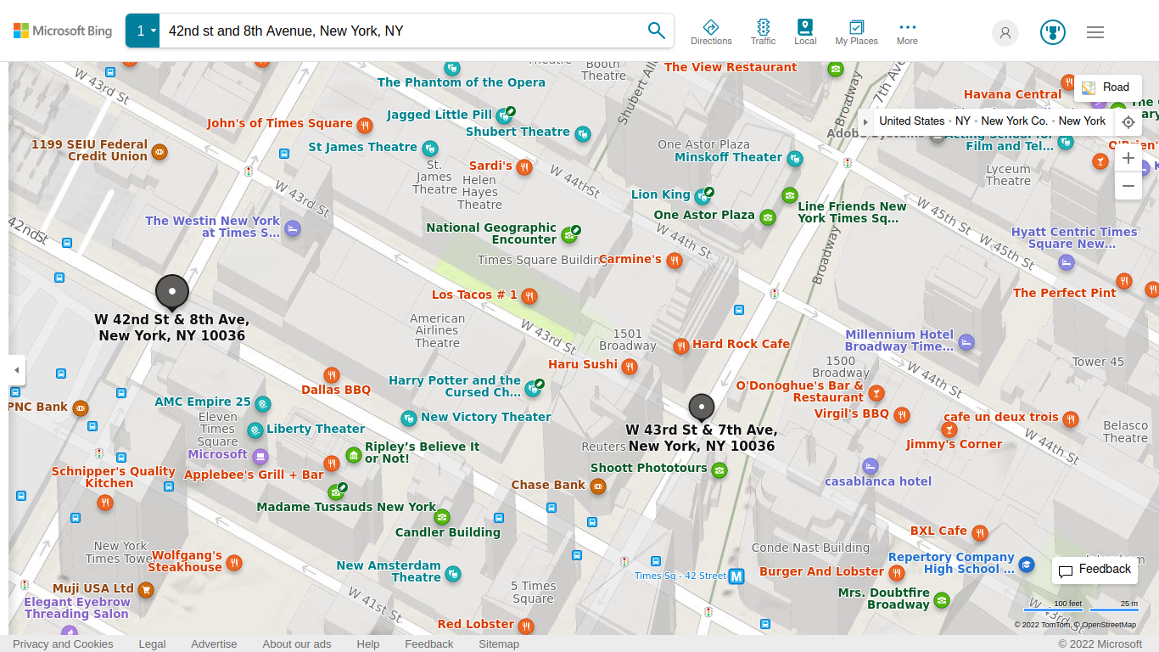Viewport: 1159px width, 652px height.
Task: Open the Feedback button on the map
Action: [1095, 570]
